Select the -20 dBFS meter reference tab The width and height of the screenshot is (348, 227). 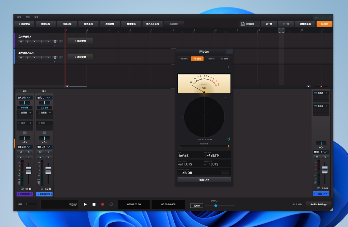pos(184,59)
